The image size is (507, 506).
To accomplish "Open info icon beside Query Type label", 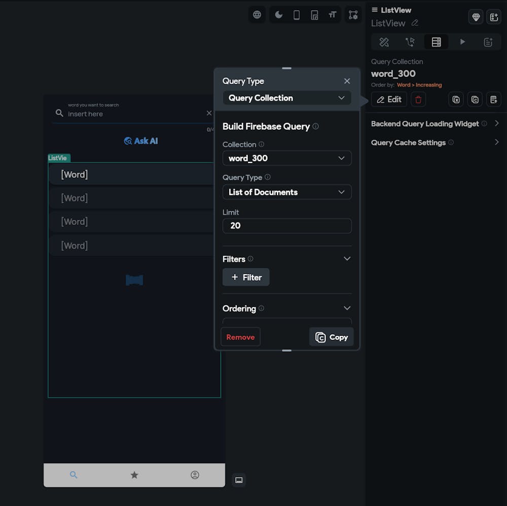I will click(x=267, y=177).
